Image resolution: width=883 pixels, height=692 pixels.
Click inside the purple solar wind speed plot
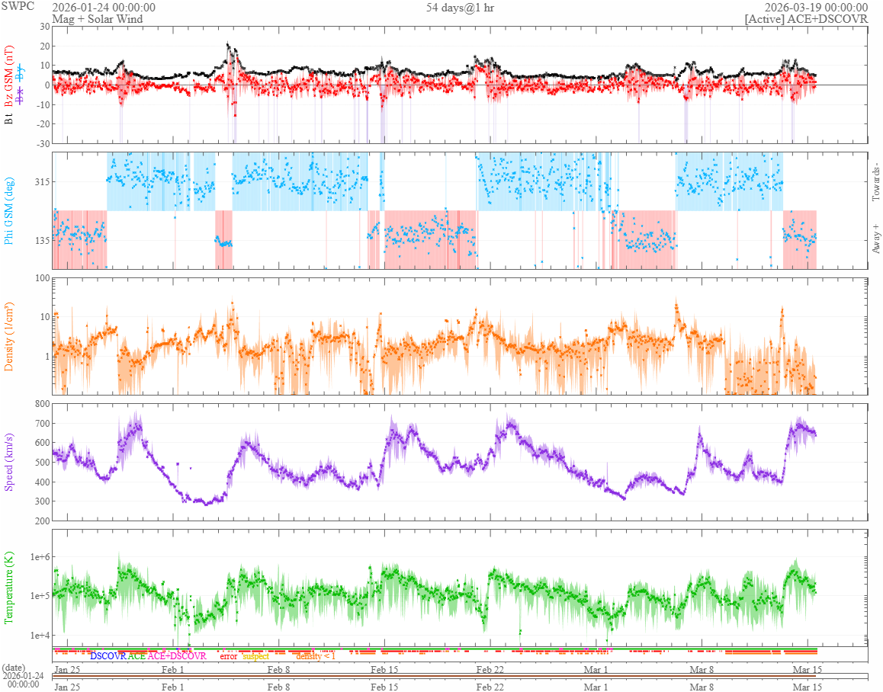point(460,463)
